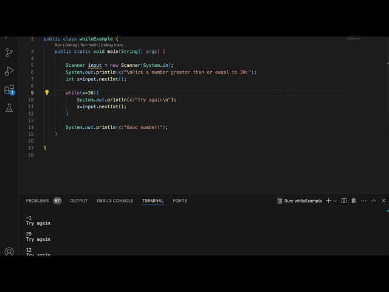Image resolution: width=389 pixels, height=292 pixels.
Task: Click 'while(x<30){' on line 9
Action: tap(82, 92)
